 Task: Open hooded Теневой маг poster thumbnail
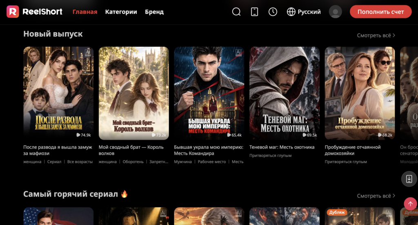(285, 93)
